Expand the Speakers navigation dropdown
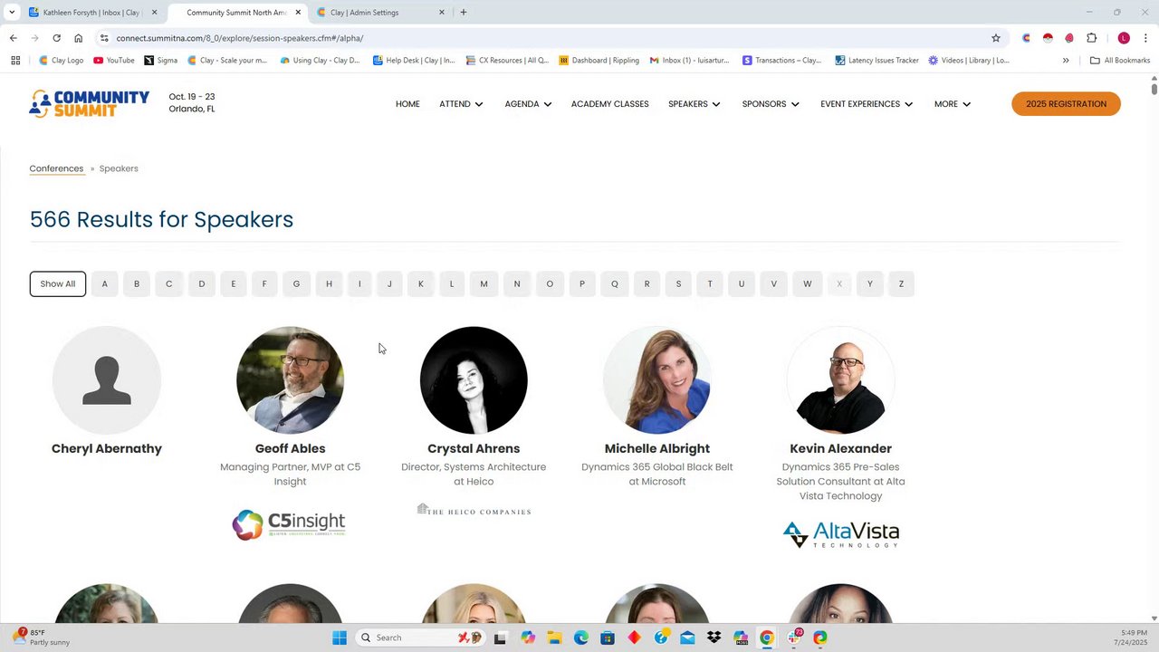1159x652 pixels. click(694, 104)
